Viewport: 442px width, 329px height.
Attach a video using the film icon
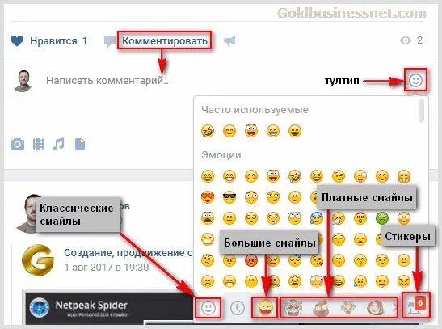38,144
